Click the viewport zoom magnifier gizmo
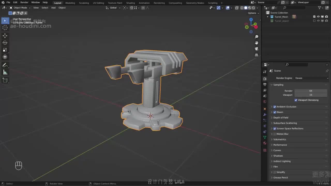Image resolution: width=331 pixels, height=186 pixels. coord(257,37)
